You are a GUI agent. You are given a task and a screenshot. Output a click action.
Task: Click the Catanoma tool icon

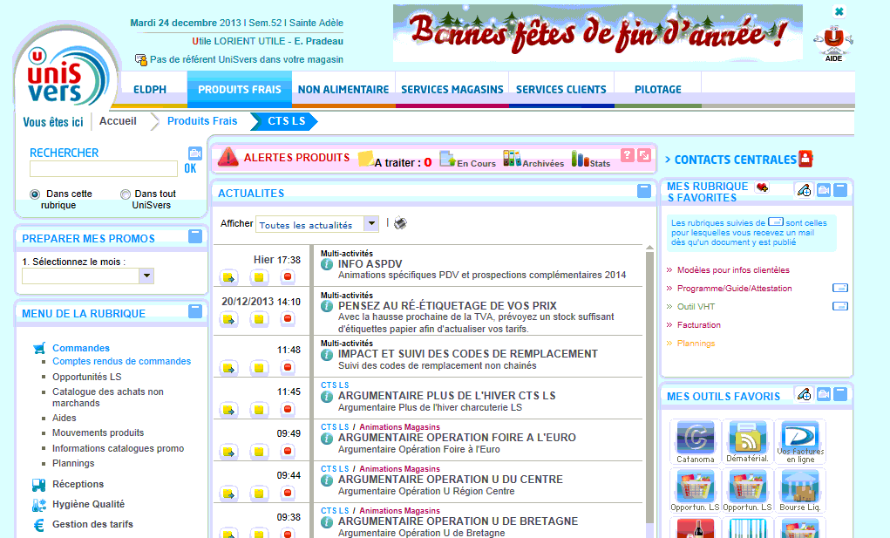tap(695, 438)
